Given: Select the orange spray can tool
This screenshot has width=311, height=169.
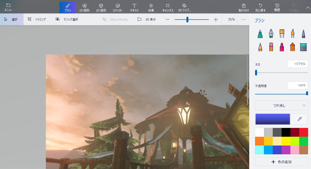Looking at the screenshot, I should click(x=293, y=47).
